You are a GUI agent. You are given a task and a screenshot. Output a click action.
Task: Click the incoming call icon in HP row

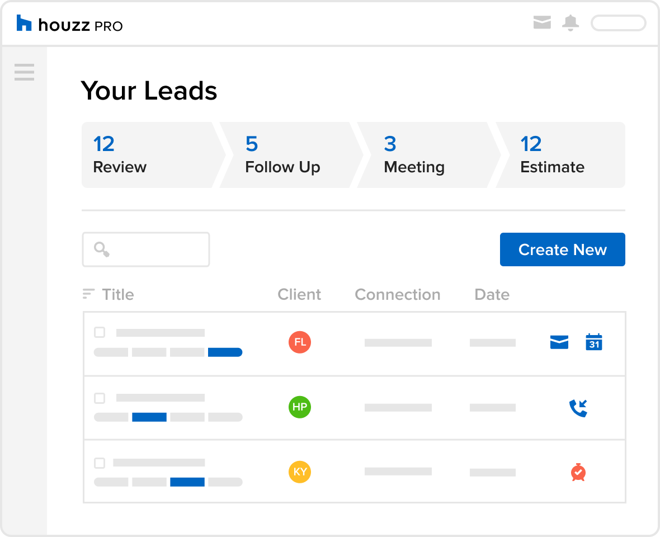pyautogui.click(x=578, y=408)
